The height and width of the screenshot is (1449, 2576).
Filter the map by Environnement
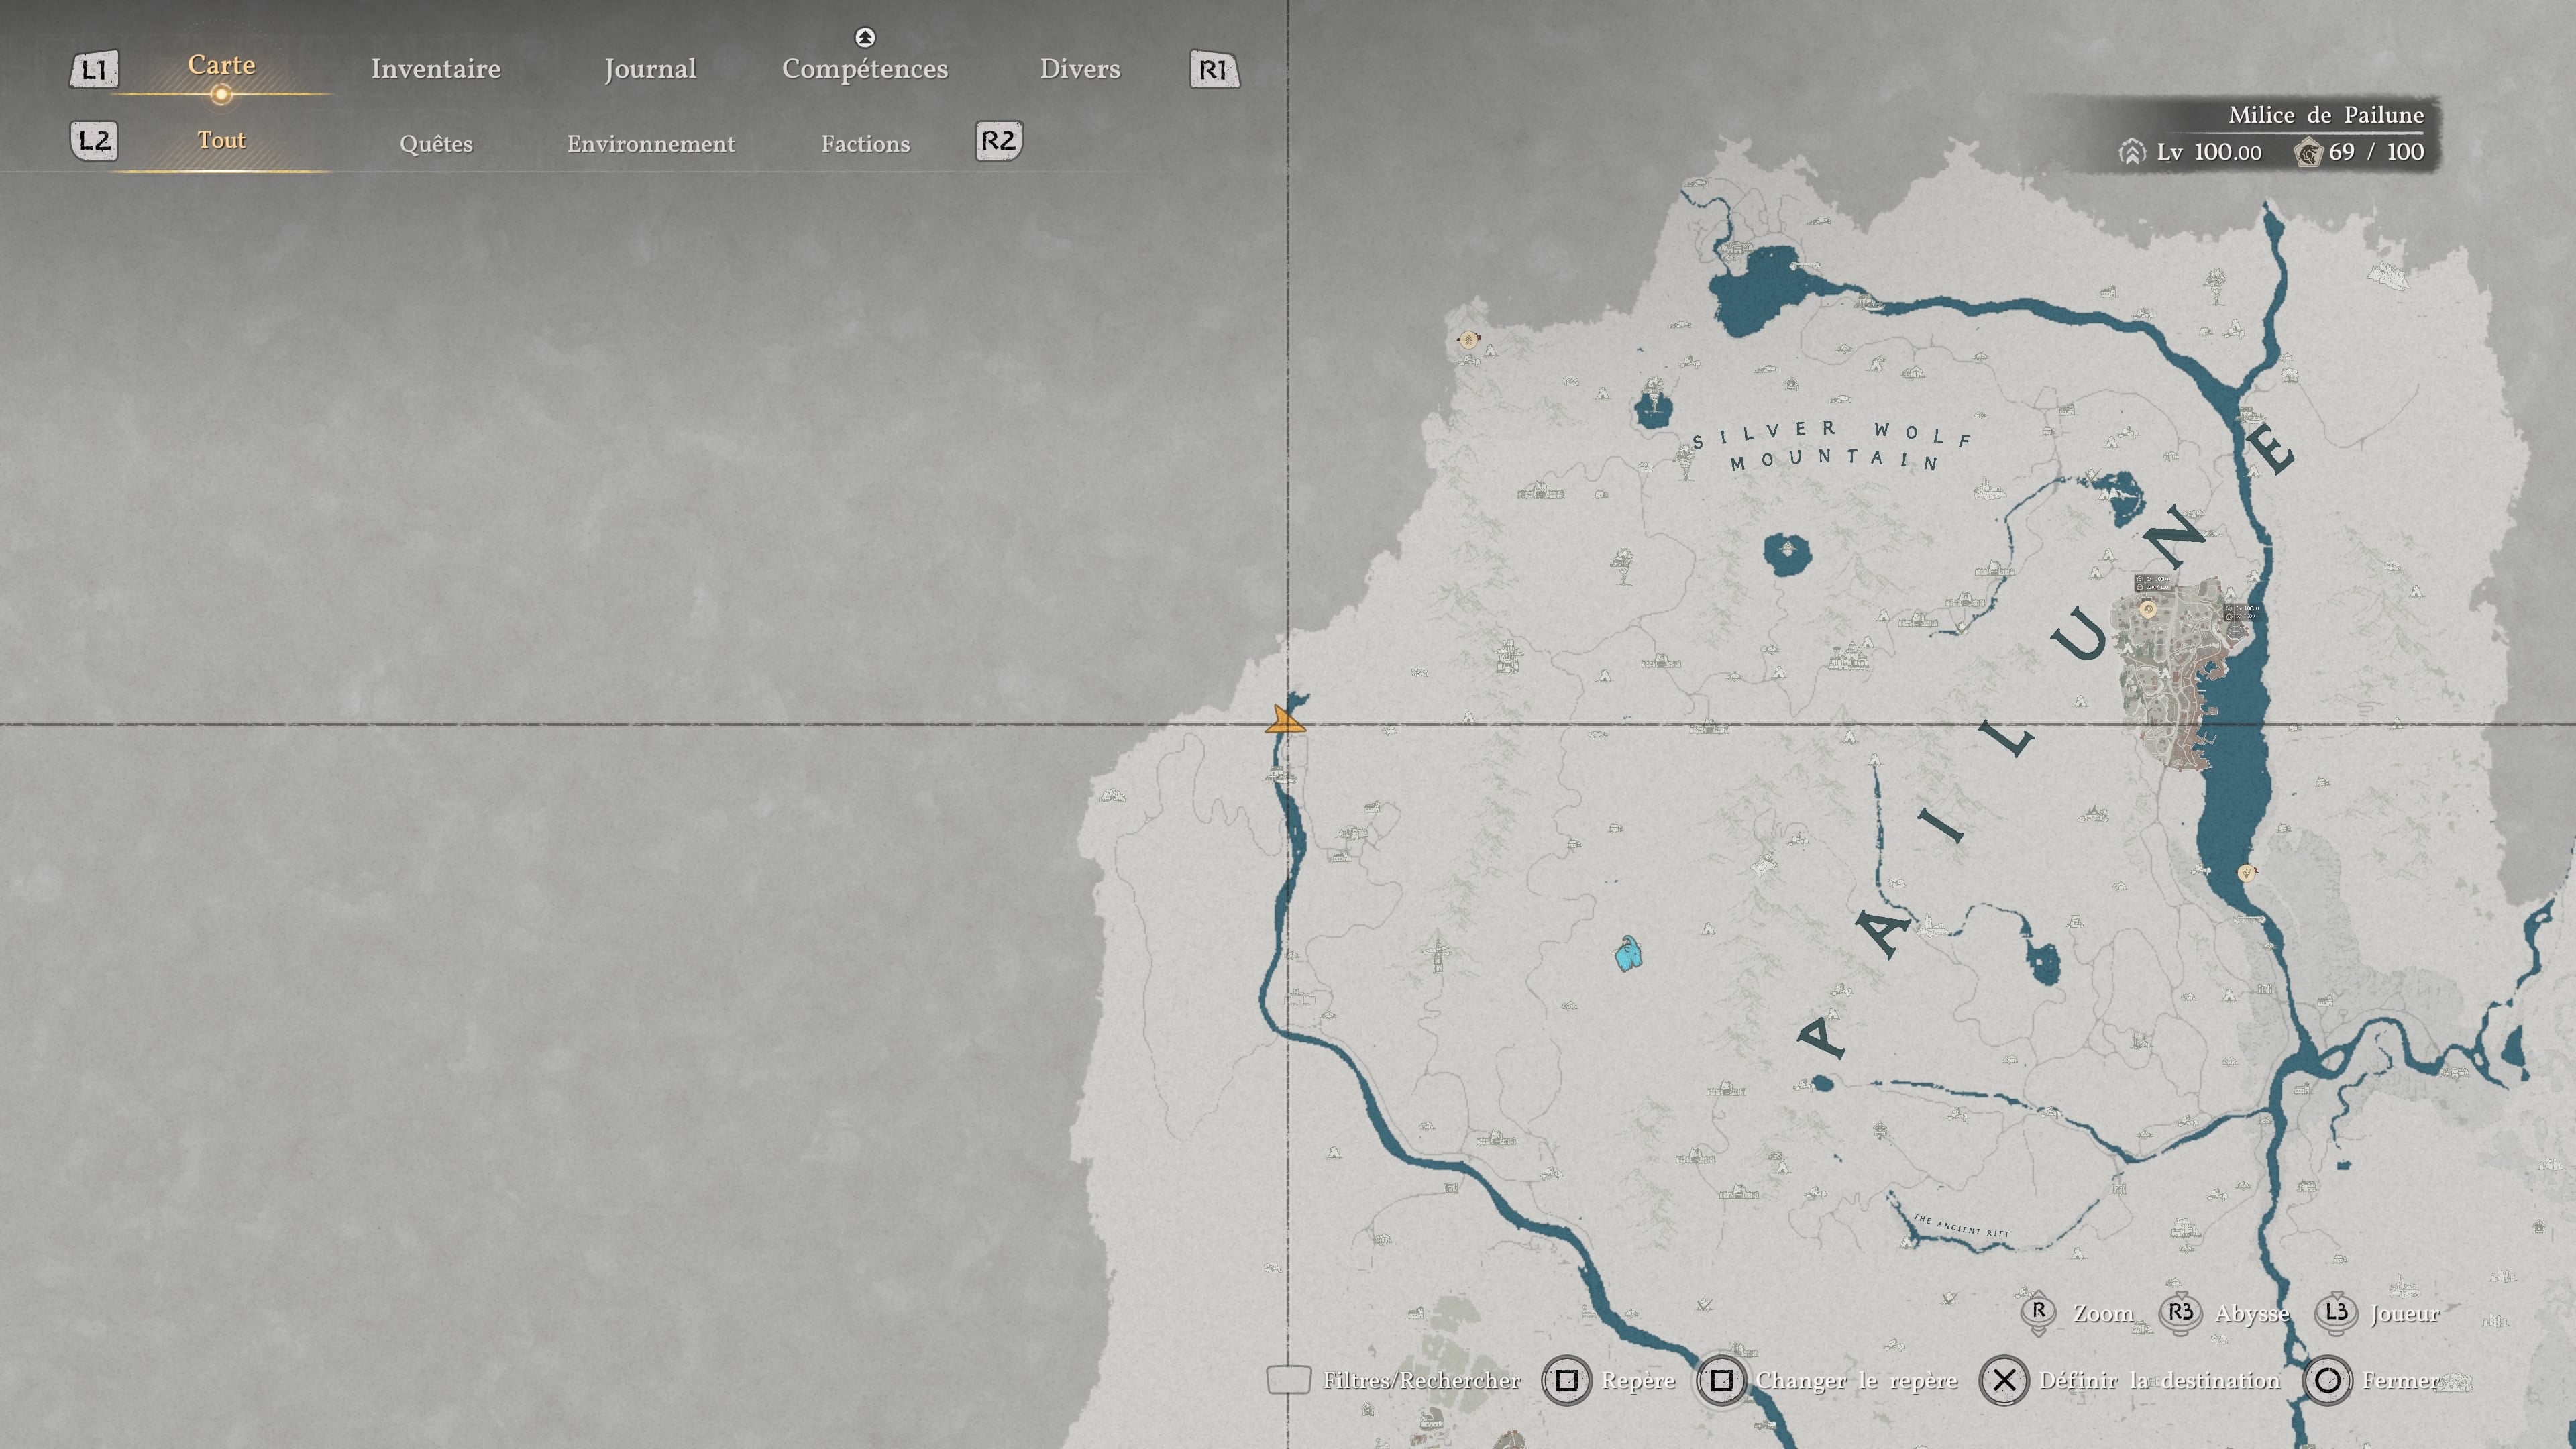[651, 144]
